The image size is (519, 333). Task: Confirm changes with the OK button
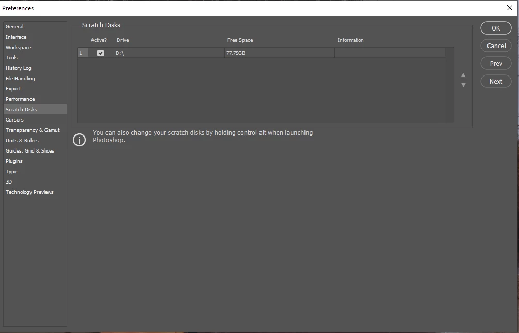tap(496, 28)
